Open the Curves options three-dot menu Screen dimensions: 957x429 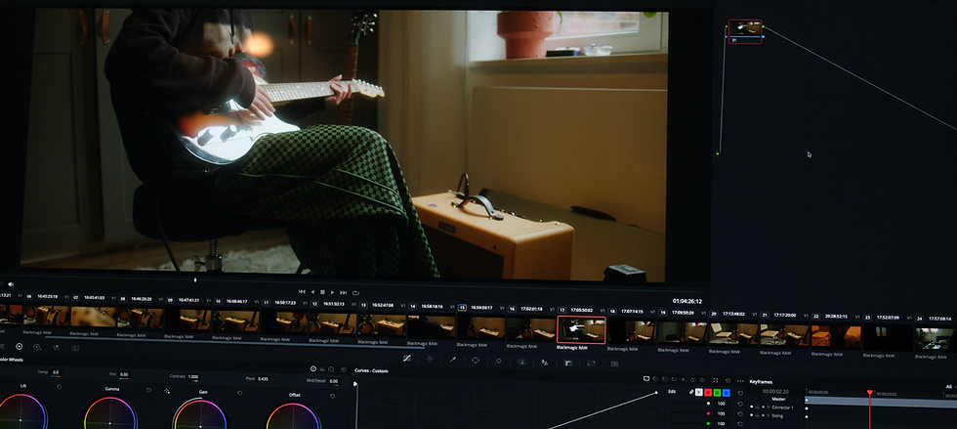point(740,381)
